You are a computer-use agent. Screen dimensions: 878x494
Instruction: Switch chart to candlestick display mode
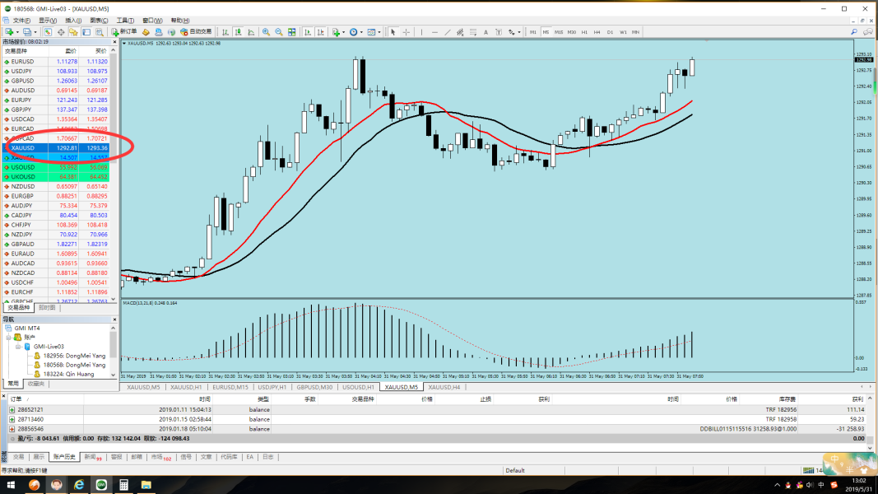[x=237, y=32]
